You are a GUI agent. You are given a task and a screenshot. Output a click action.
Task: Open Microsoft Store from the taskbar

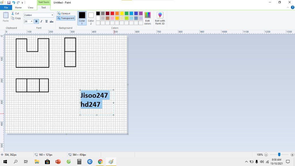point(48,162)
